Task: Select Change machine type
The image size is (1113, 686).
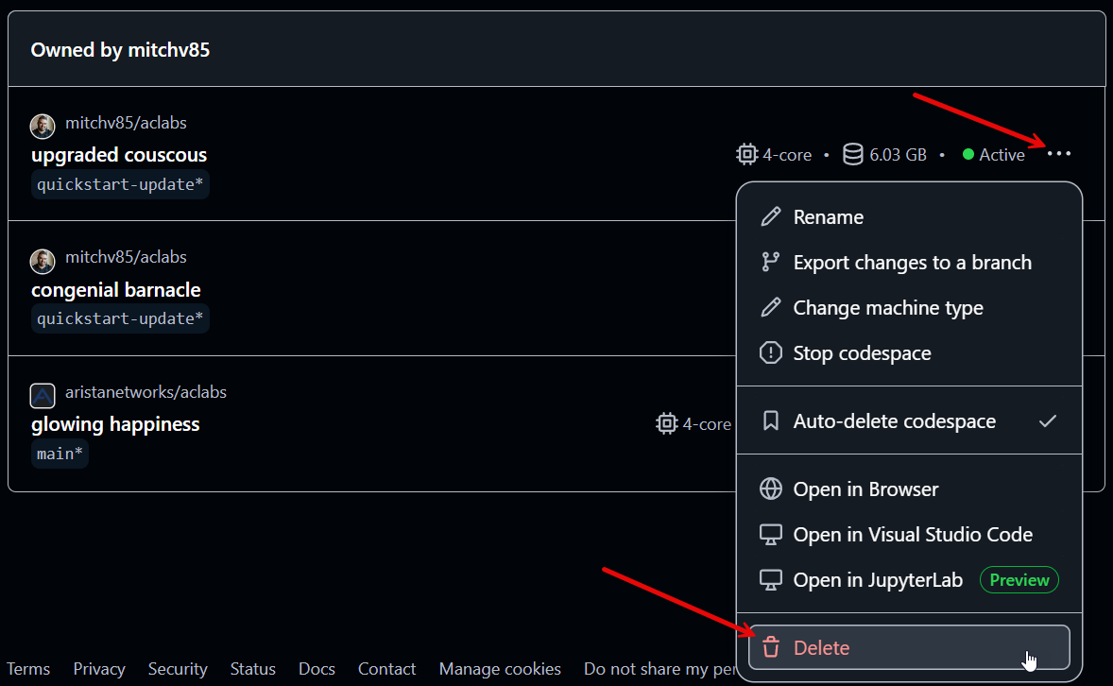Action: 909,307
